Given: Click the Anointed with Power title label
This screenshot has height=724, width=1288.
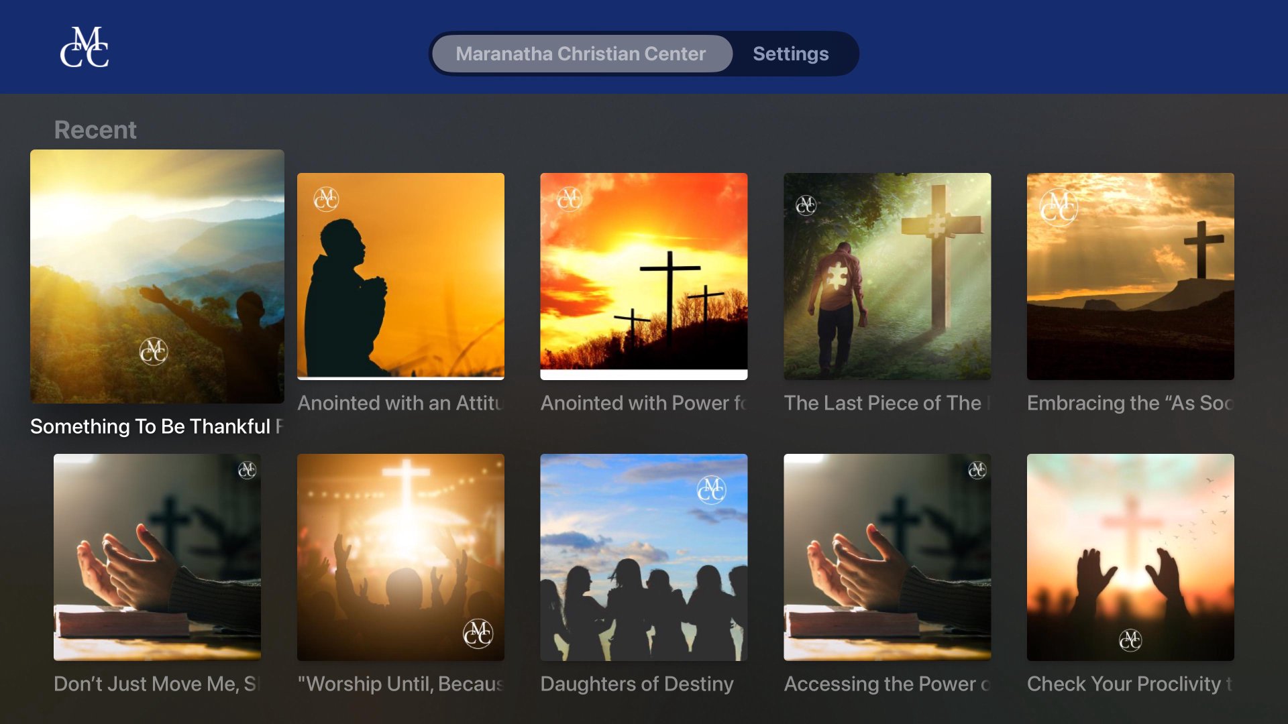Looking at the screenshot, I should [x=644, y=403].
